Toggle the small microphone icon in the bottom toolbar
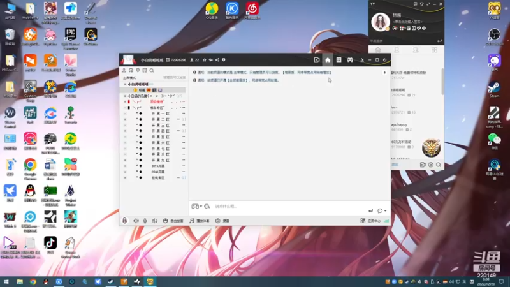The height and width of the screenshot is (287, 510). pos(145,221)
